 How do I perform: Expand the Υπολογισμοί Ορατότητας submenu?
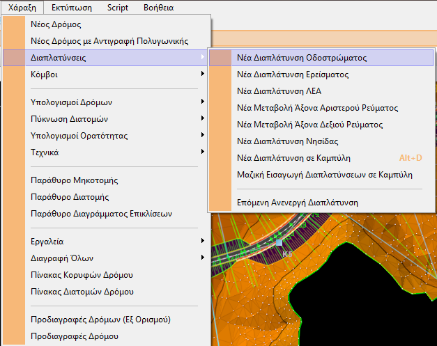pos(106,136)
